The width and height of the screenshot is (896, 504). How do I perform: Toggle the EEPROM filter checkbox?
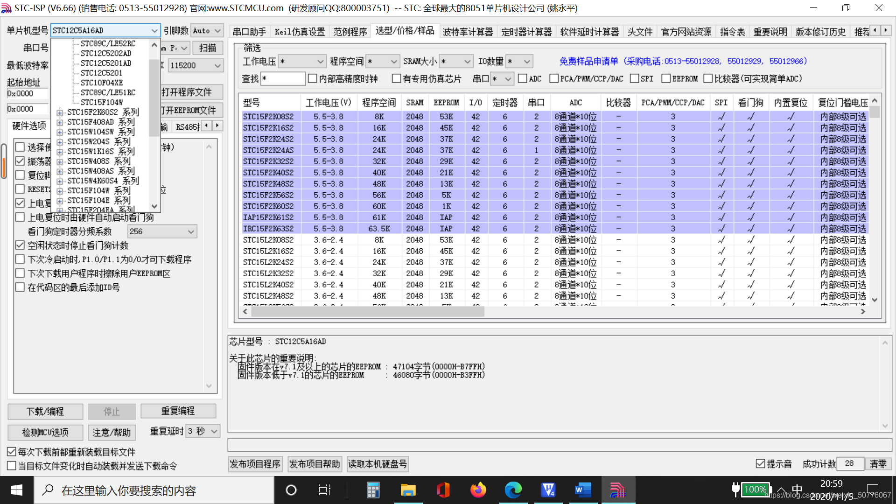pyautogui.click(x=666, y=79)
